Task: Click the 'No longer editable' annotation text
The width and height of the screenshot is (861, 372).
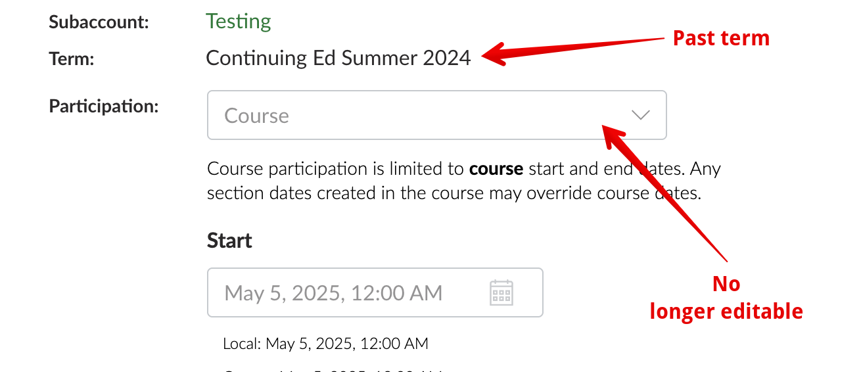Action: [726, 298]
